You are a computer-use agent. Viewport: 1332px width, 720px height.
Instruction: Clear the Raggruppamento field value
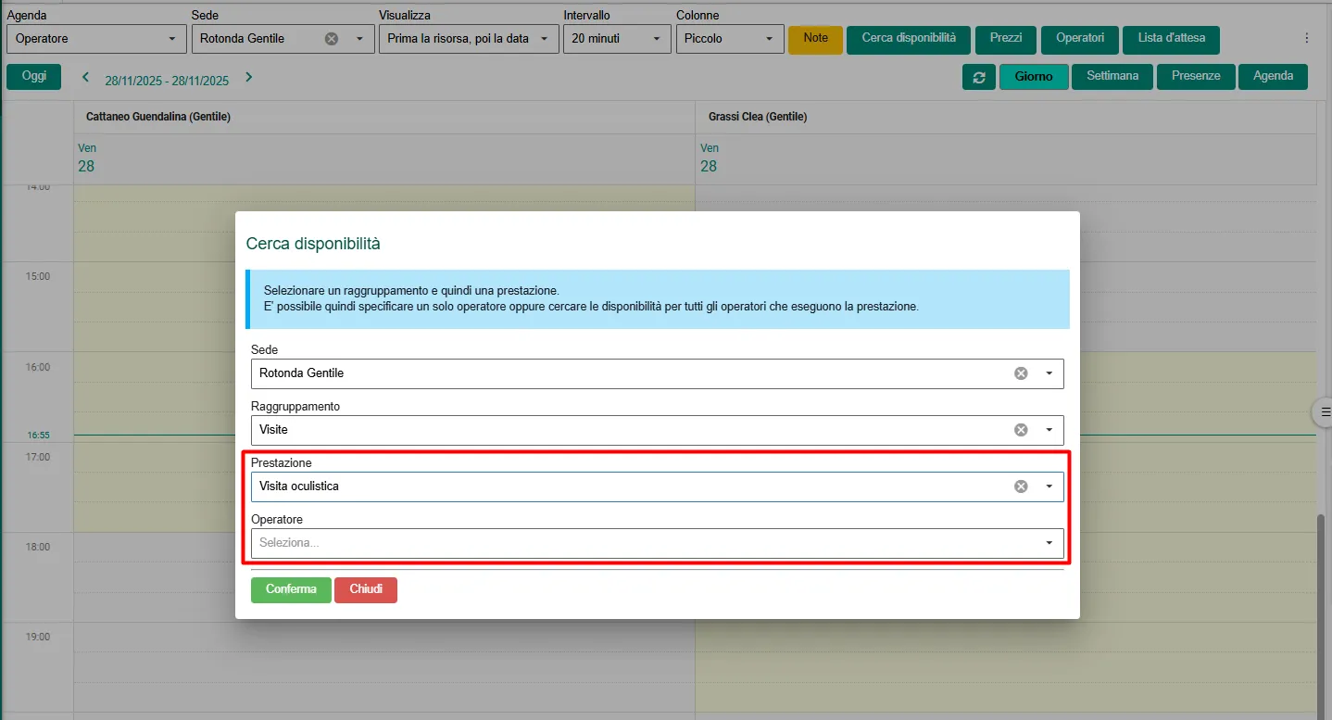[x=1021, y=430]
